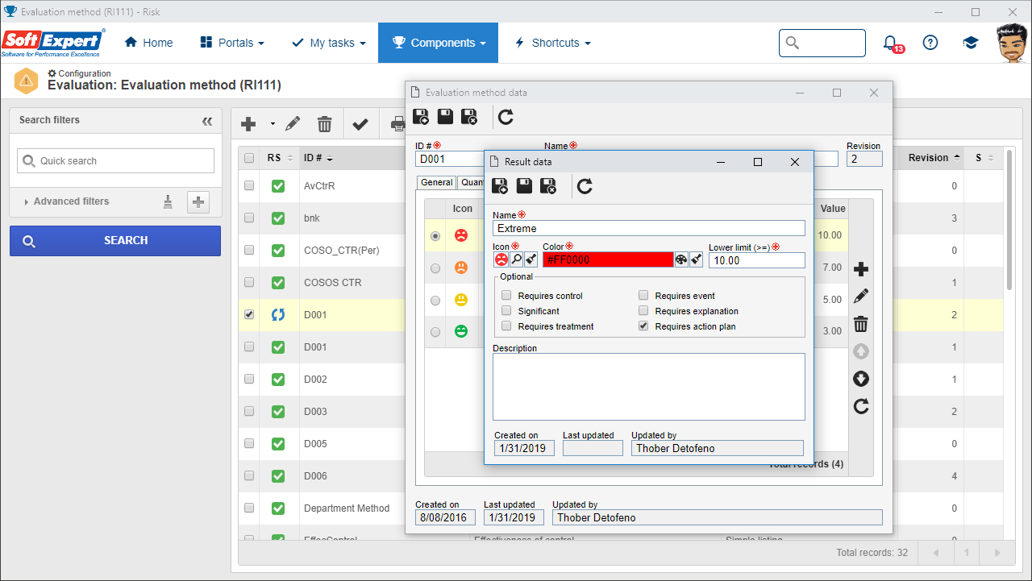The height and width of the screenshot is (581, 1032).
Task: Open the My tasks menu
Action: click(x=328, y=43)
